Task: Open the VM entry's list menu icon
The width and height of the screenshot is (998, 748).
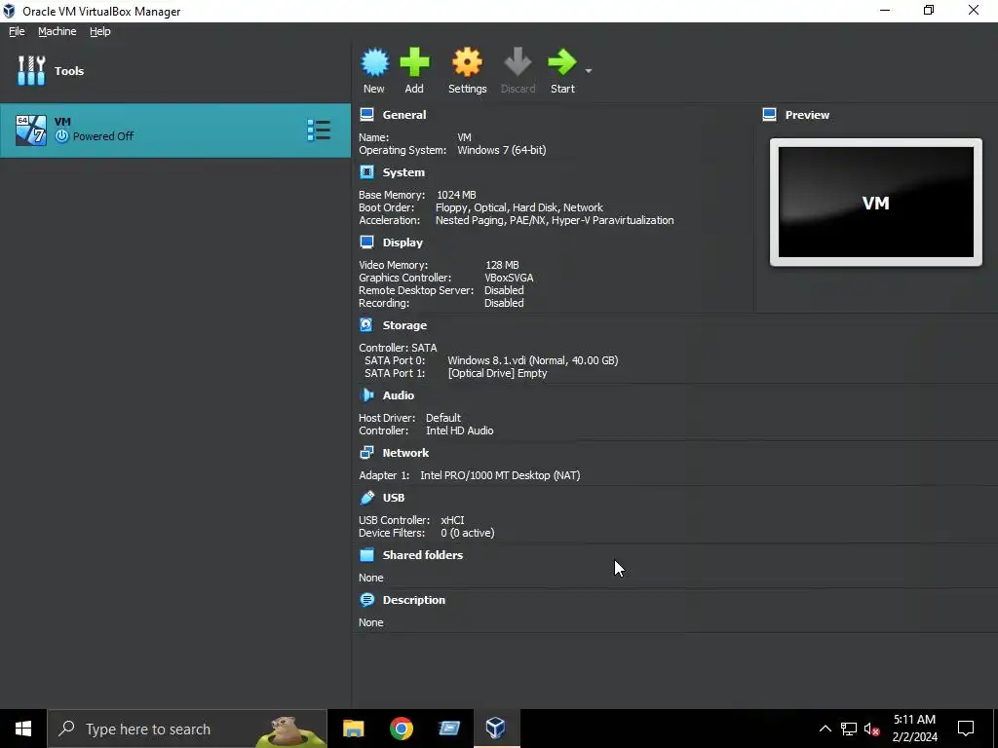Action: 319,130
